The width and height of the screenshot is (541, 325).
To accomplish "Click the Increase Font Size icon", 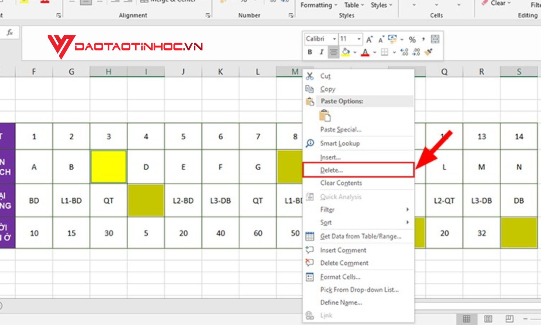I will point(369,39).
